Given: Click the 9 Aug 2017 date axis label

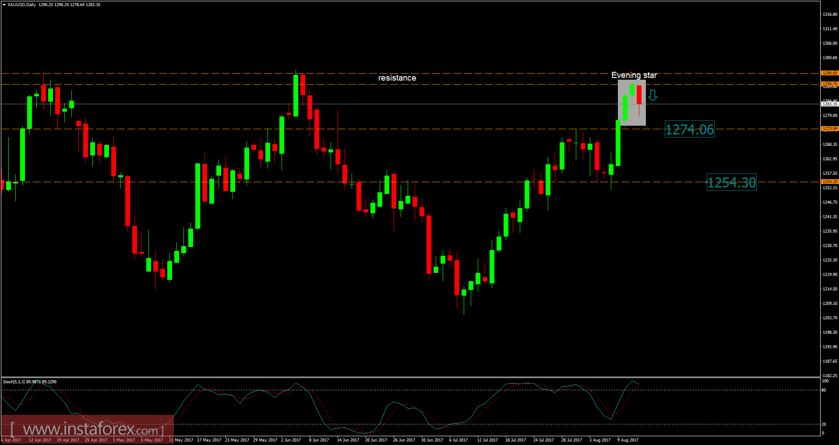Looking at the screenshot, I should tap(629, 440).
